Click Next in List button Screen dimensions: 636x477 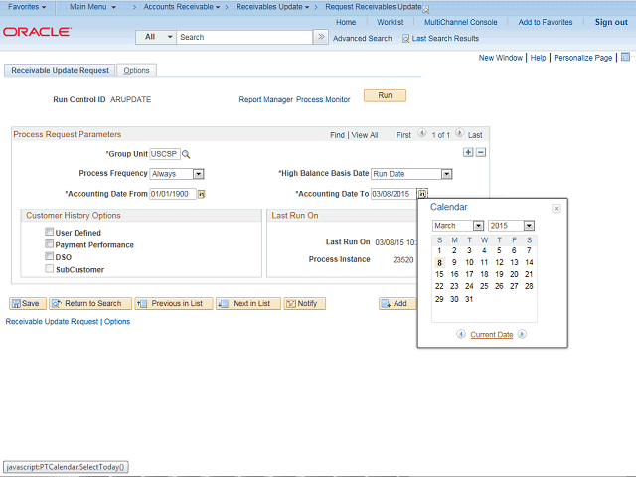point(248,303)
